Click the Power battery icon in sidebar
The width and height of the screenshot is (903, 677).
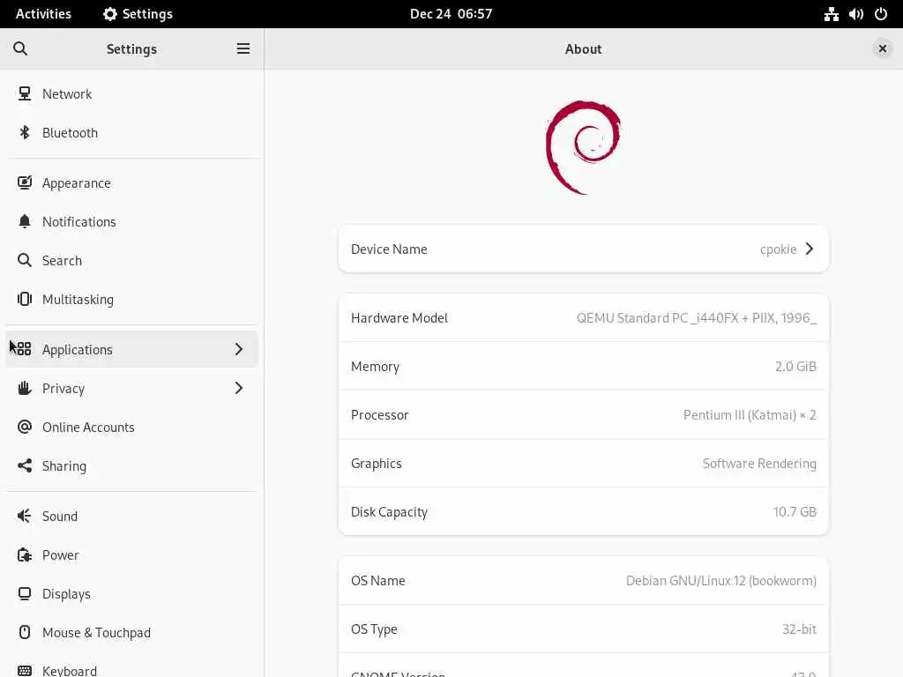pyautogui.click(x=24, y=555)
